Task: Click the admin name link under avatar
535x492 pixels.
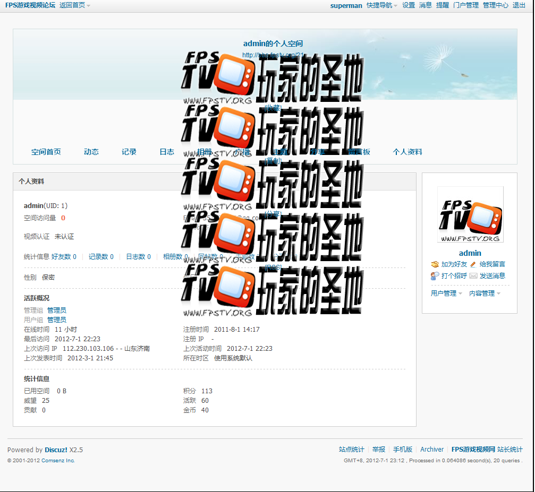Action: [470, 253]
